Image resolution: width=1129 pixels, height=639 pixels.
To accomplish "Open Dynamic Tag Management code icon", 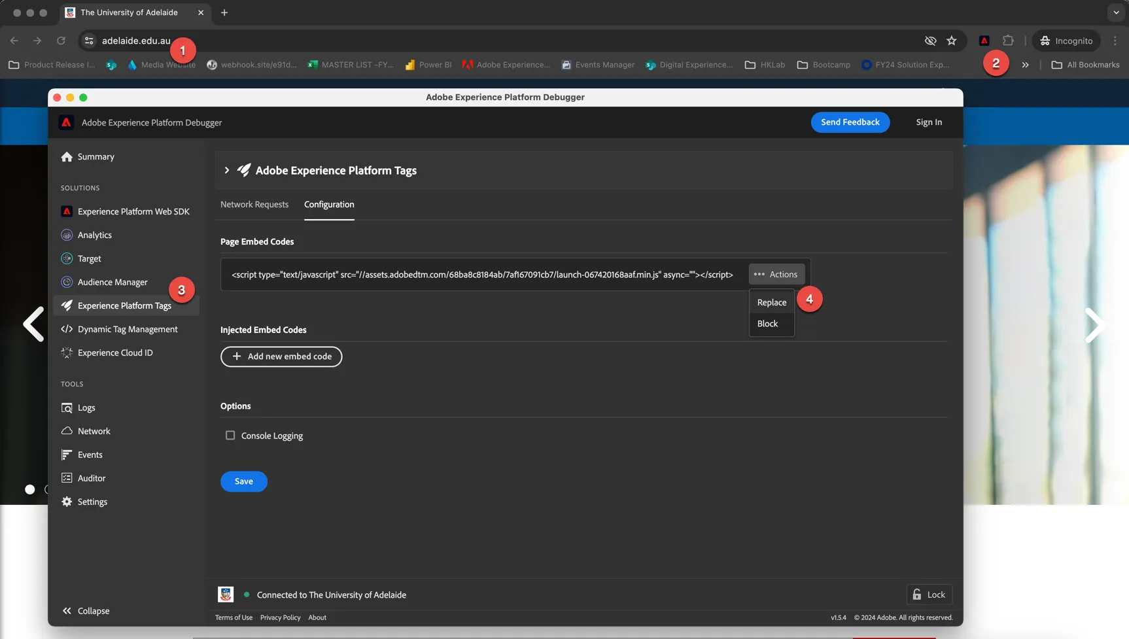I will tap(67, 330).
